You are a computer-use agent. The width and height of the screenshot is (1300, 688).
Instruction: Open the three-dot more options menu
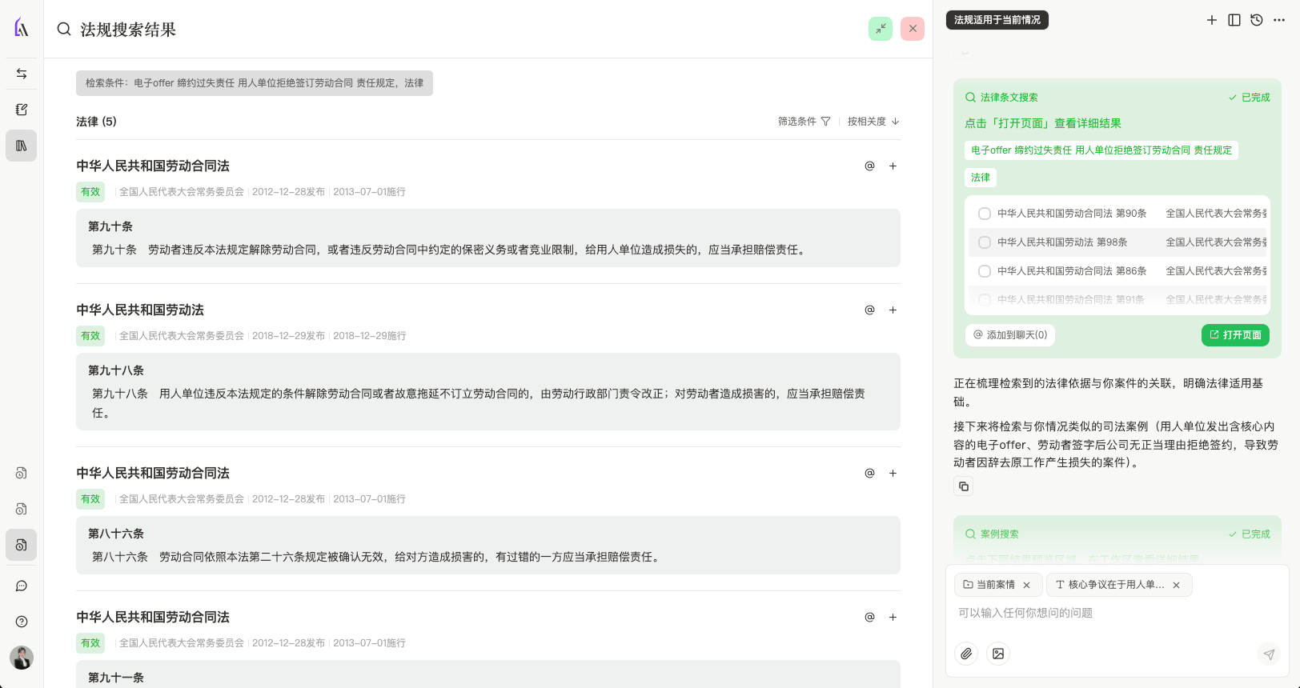(x=1279, y=20)
